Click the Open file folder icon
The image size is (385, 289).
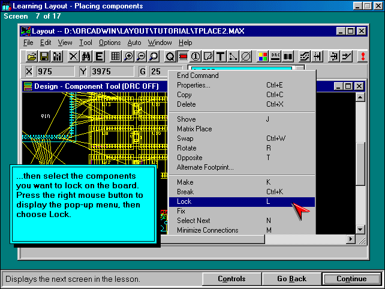[x=32, y=56]
